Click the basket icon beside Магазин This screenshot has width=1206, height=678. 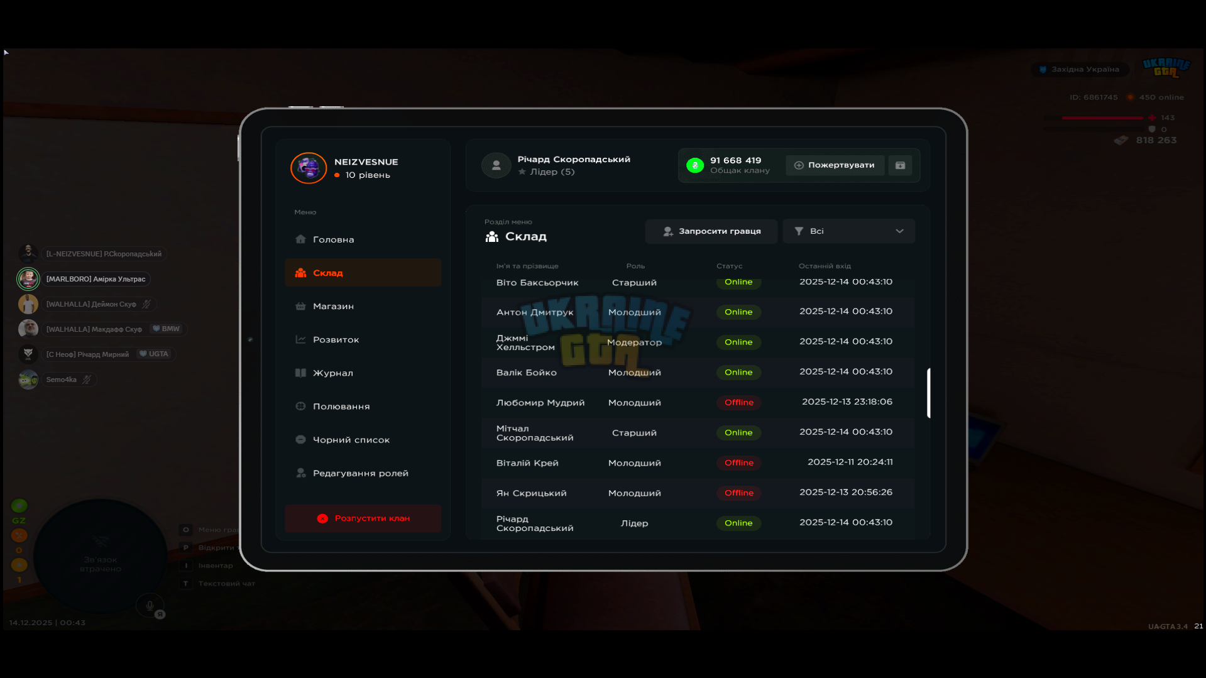coord(300,305)
